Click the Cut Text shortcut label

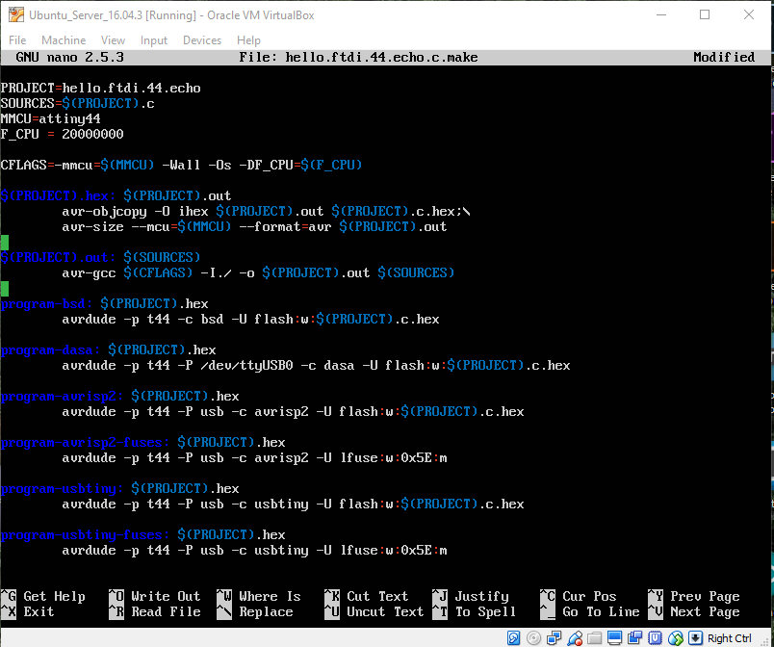point(377,596)
